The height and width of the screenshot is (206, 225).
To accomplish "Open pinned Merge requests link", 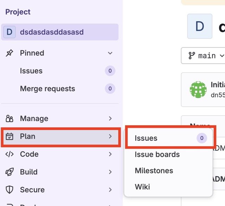I will (x=47, y=89).
